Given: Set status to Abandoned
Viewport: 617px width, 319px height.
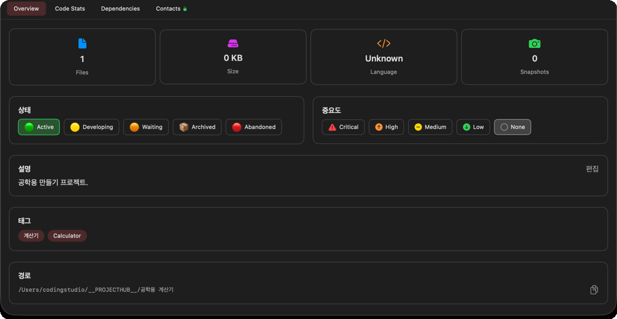Looking at the screenshot, I should click(254, 127).
